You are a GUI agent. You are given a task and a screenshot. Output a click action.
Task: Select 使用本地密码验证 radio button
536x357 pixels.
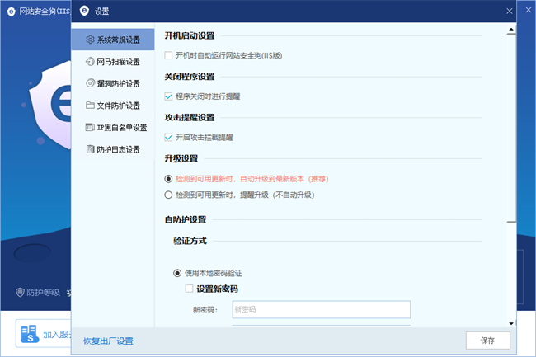click(x=176, y=273)
